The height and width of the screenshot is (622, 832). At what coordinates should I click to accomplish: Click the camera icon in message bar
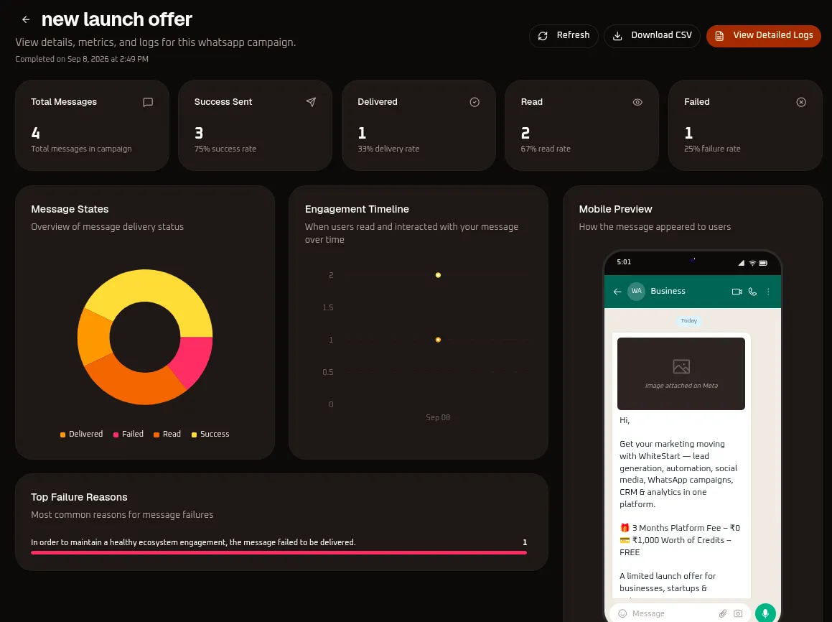[x=738, y=613]
